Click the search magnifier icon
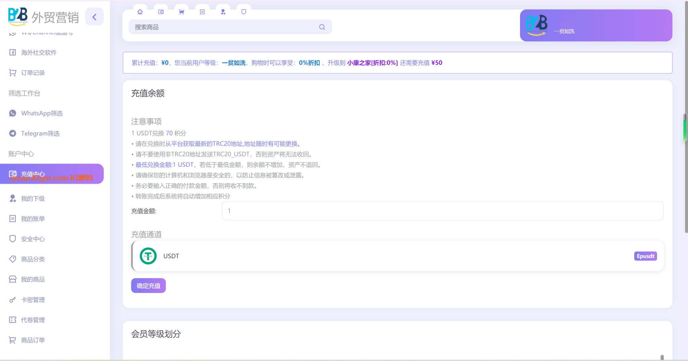This screenshot has height=361, width=688. (322, 27)
